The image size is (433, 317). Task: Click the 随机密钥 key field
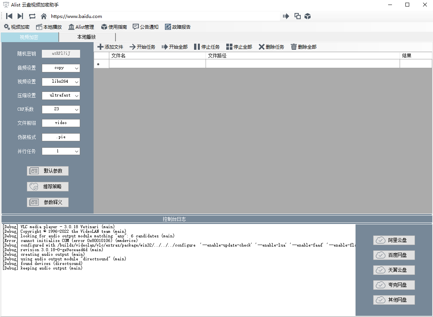pos(61,54)
